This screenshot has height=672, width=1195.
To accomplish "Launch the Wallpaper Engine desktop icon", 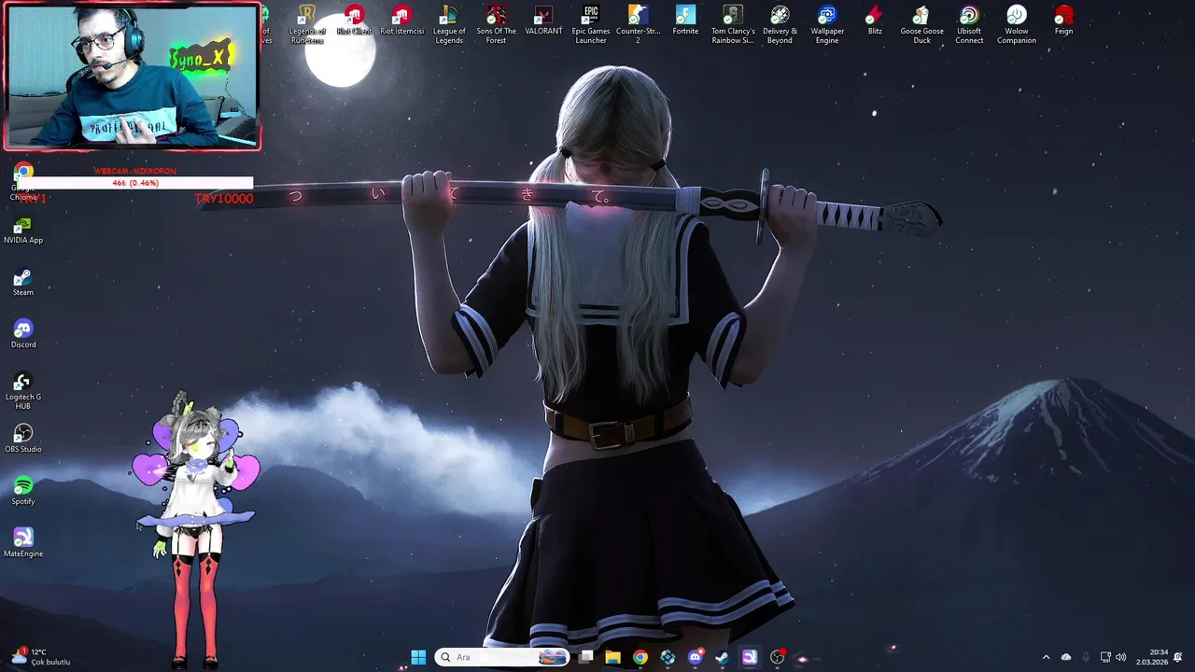I will point(827,24).
